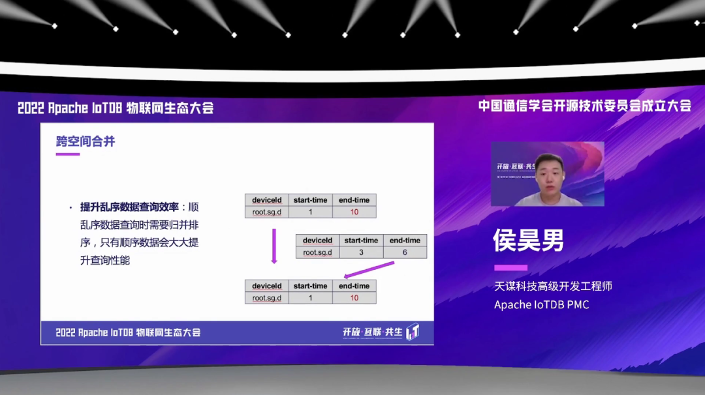
Task: Click root.sg.d in the row with 3 and 6
Action: coord(317,252)
